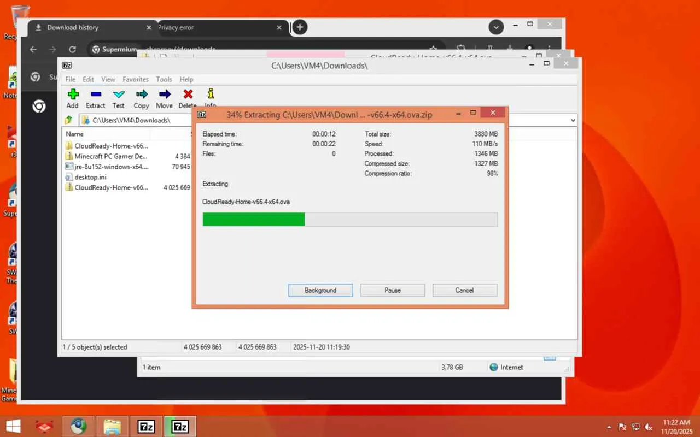Open the browser tab search dropdown

click(x=496, y=27)
